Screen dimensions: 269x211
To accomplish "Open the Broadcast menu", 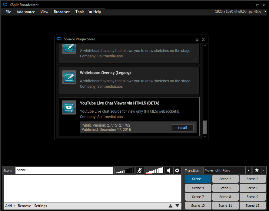I will point(62,12).
